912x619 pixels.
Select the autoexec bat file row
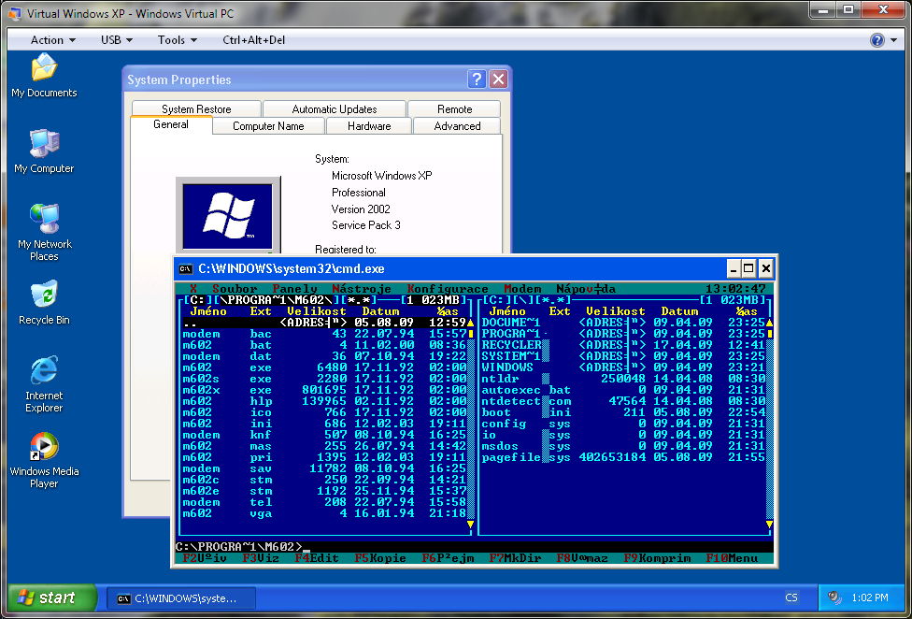[x=623, y=390]
